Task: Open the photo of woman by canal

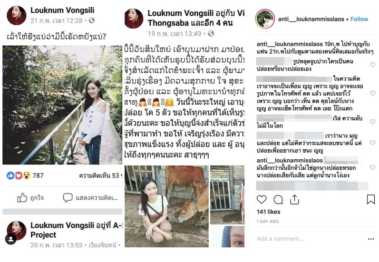Action: point(62,105)
